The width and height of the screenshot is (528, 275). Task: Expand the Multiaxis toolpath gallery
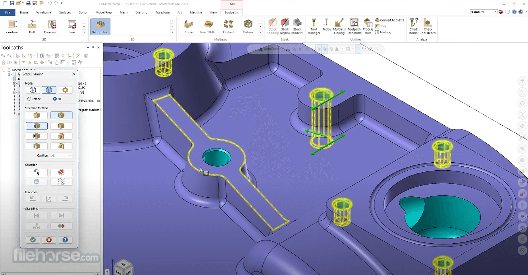260,32
